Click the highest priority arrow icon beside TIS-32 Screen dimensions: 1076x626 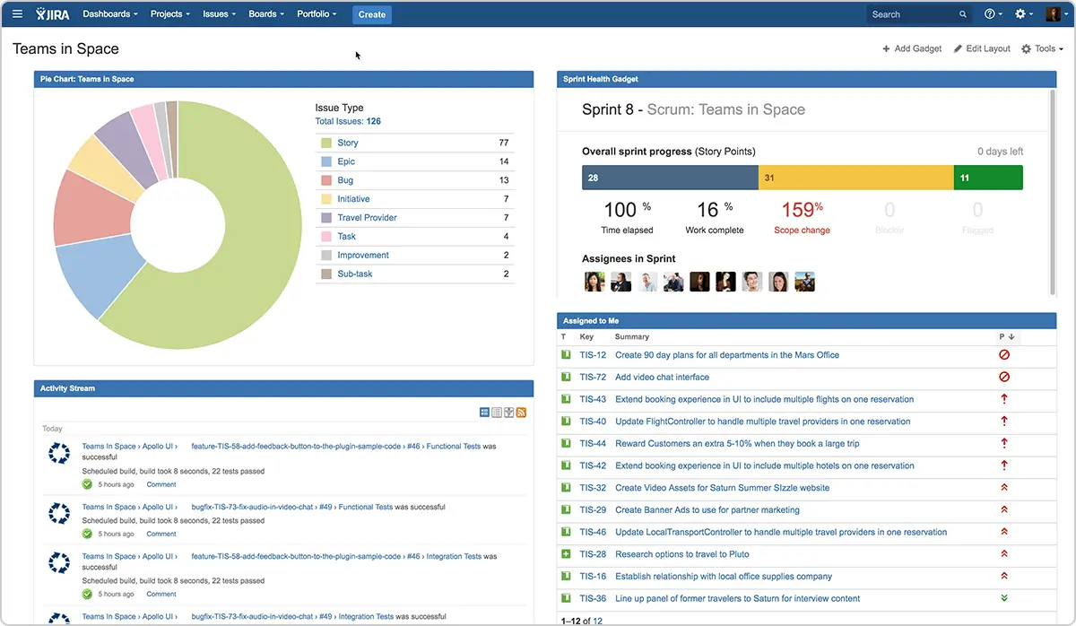(1004, 488)
